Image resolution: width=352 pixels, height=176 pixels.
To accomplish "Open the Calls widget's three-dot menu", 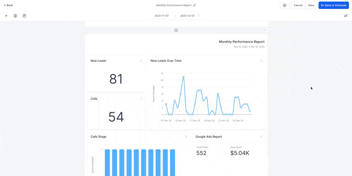I will (x=141, y=98).
